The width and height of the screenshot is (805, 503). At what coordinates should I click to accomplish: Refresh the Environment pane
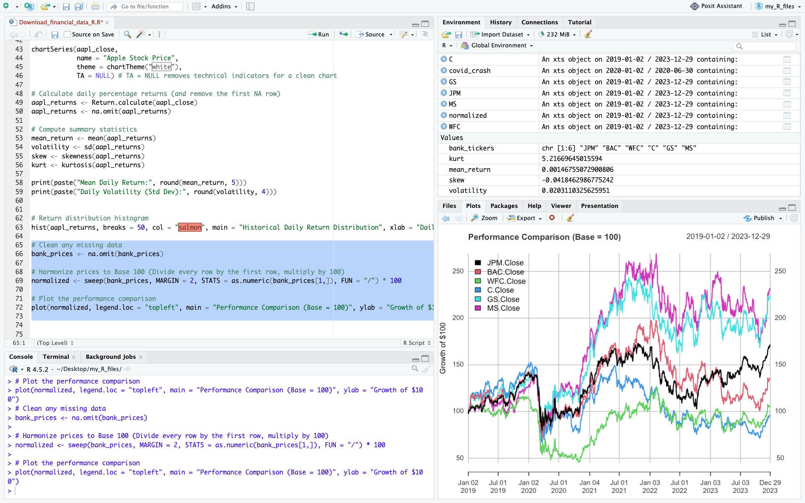[789, 34]
